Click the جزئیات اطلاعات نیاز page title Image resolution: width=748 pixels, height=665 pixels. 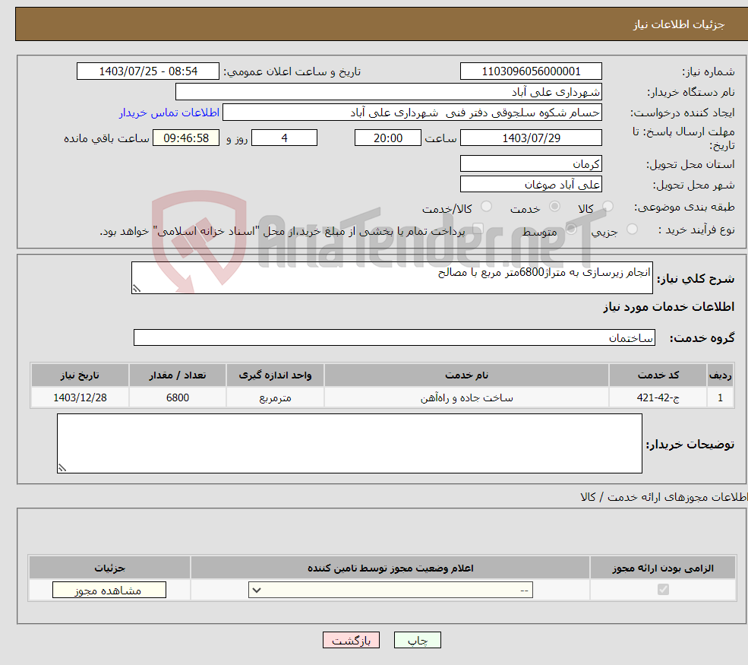click(678, 24)
